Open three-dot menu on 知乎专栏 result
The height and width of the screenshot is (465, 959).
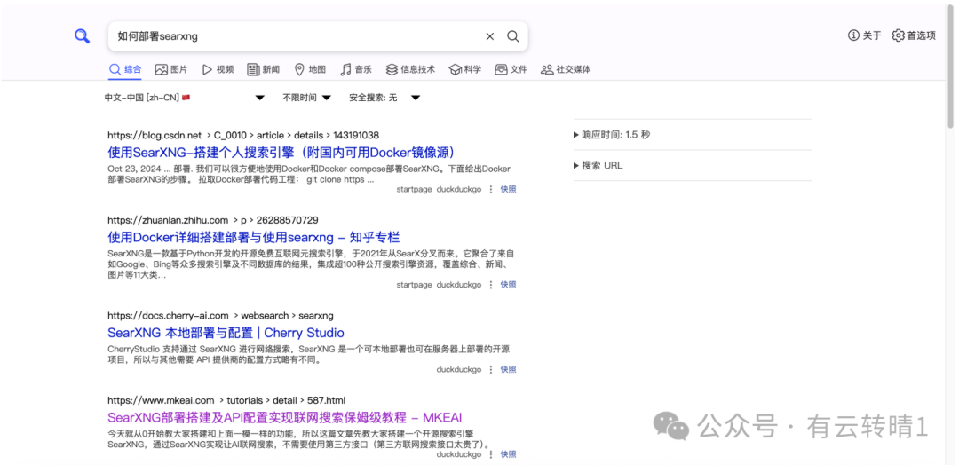[x=490, y=285]
